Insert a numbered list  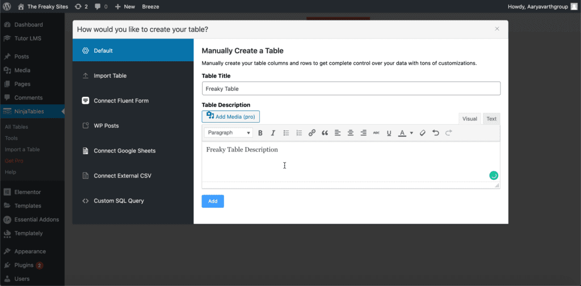click(x=299, y=133)
